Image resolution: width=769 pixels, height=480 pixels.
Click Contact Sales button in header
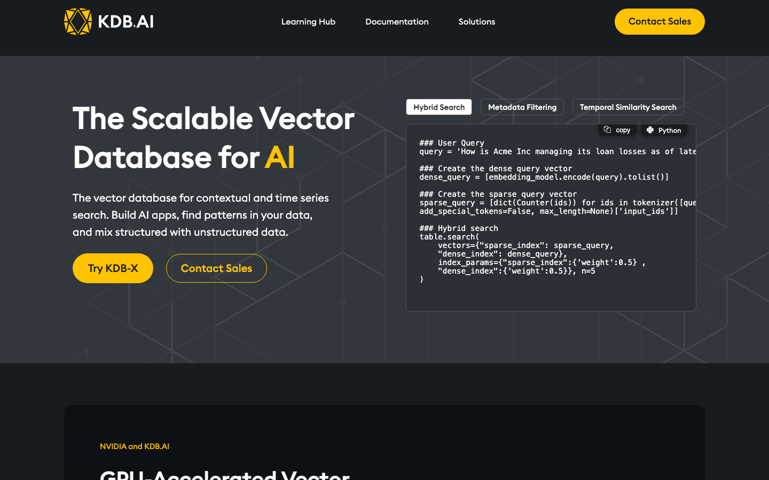[660, 21]
